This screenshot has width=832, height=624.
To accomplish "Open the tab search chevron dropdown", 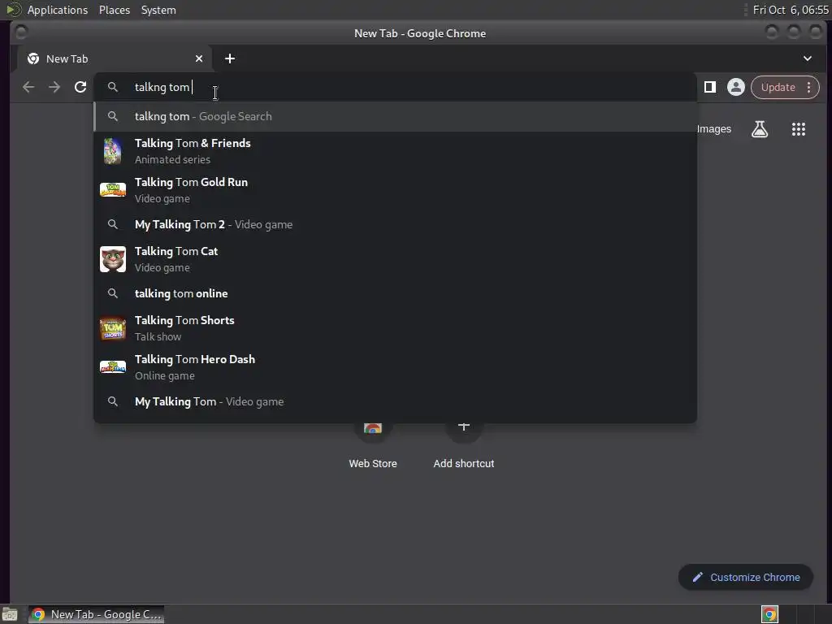I will (807, 58).
